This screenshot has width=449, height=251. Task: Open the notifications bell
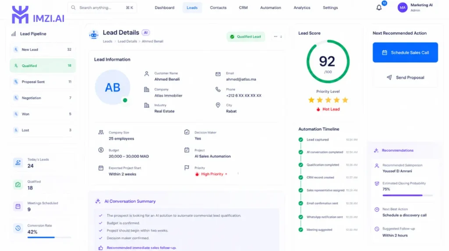click(379, 8)
